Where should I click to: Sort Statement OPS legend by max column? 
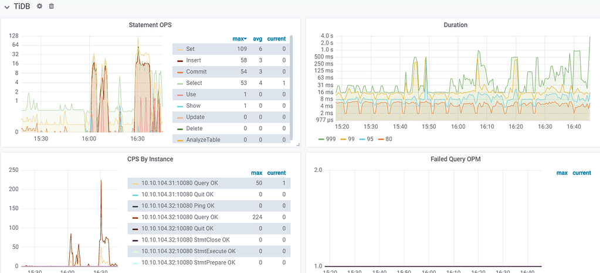tap(239, 39)
